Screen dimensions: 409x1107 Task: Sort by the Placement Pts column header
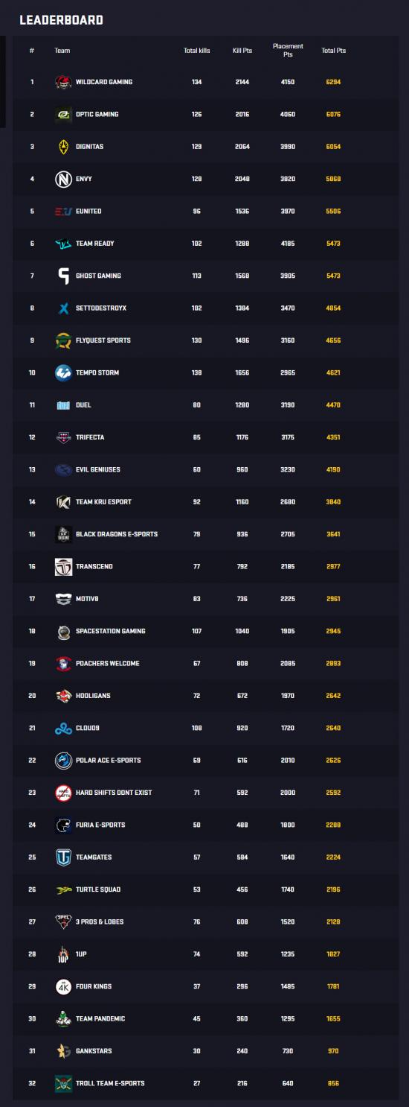click(288, 51)
